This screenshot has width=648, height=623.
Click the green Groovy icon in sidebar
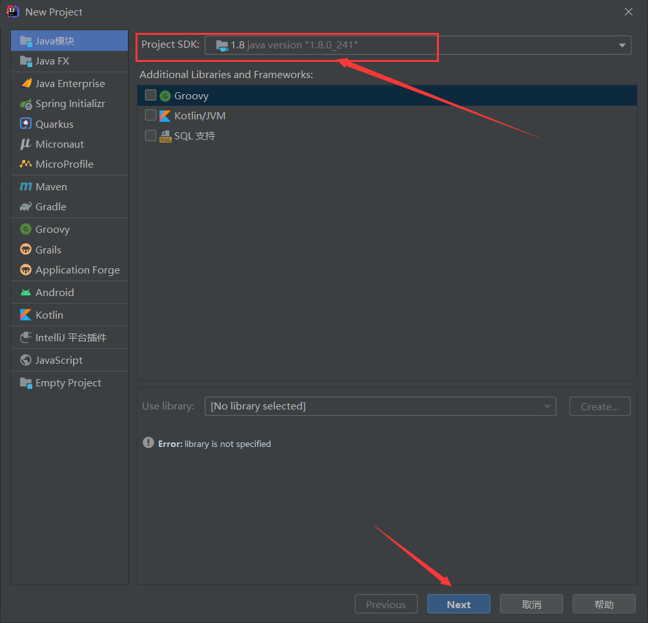(x=26, y=229)
